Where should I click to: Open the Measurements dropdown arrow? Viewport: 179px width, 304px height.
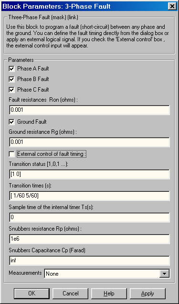(x=164, y=274)
